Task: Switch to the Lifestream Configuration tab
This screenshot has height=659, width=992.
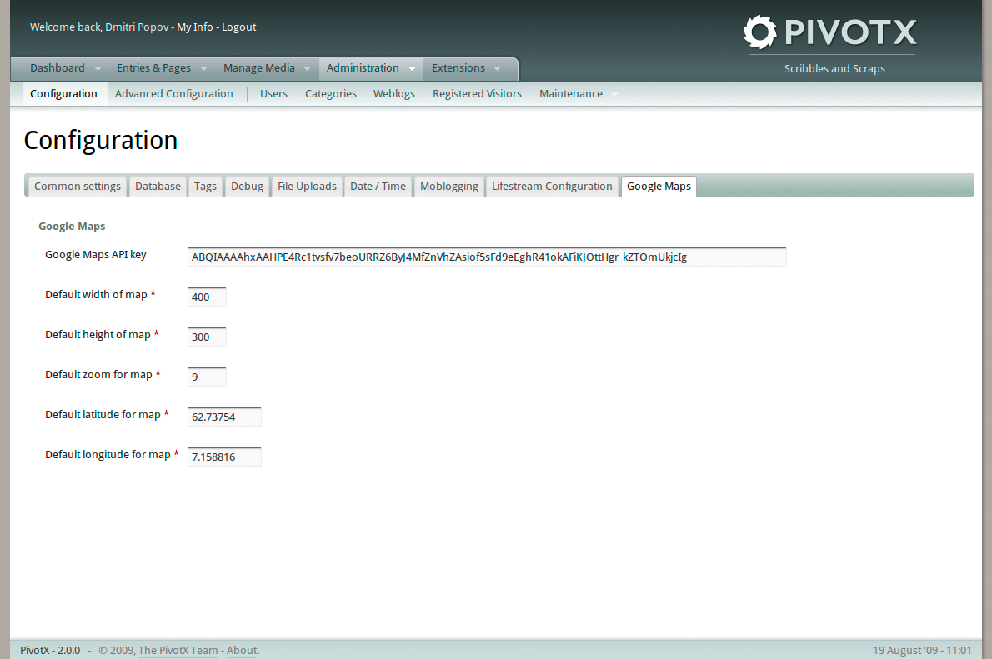Action: coord(552,186)
